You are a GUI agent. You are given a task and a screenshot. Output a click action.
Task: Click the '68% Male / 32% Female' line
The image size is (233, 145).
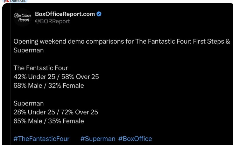[x=49, y=86]
